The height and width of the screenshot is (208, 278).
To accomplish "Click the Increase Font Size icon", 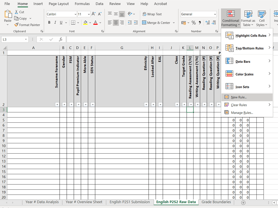I will [94, 14].
